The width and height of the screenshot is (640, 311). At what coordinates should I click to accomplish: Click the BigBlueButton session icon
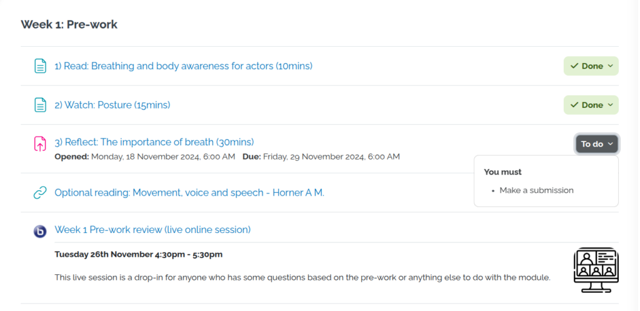[x=40, y=231]
